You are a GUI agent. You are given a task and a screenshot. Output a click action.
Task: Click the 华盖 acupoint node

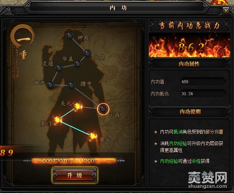(x=78, y=64)
